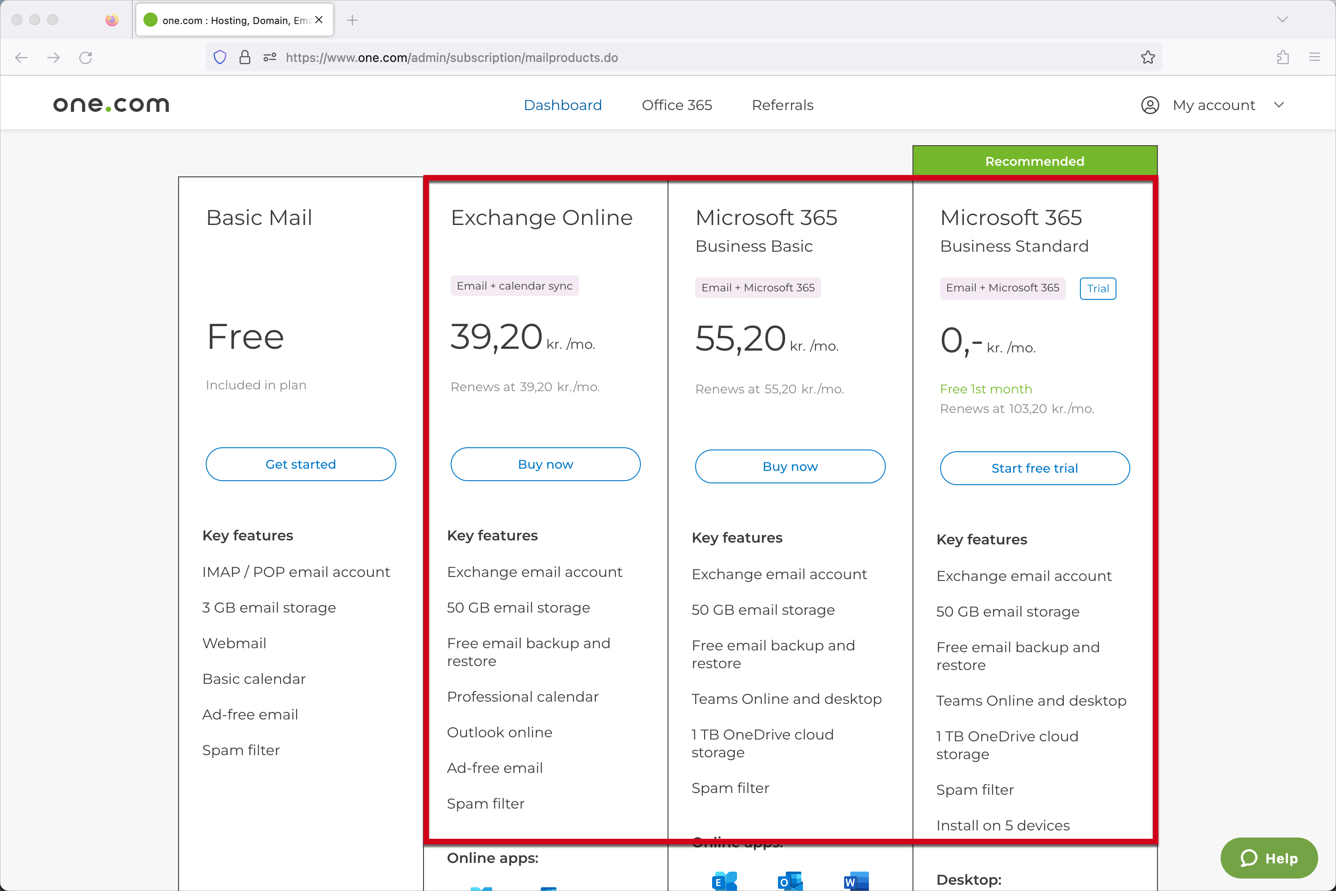Expand the My account dropdown chevron
Viewport: 1336px width, 891px height.
pyautogui.click(x=1279, y=105)
